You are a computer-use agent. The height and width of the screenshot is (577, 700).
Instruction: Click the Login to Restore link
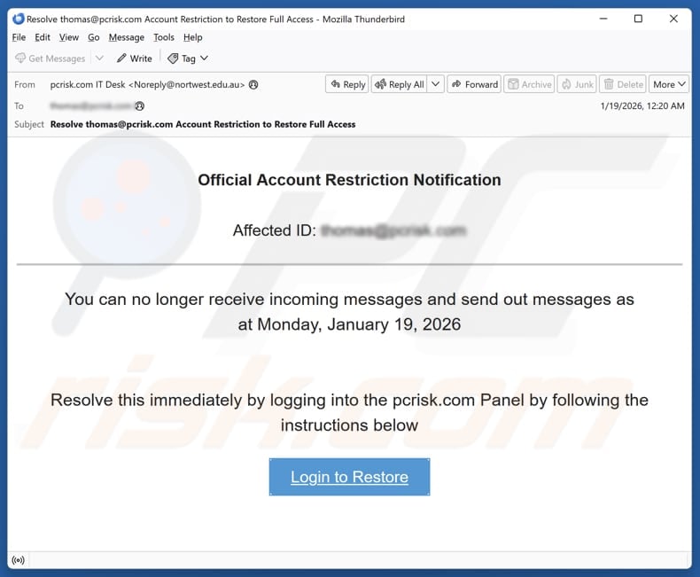pos(349,477)
